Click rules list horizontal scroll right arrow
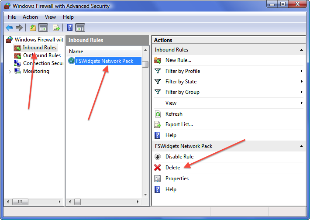Image resolution: width=310 pixels, height=220 pixels. click(x=138, y=202)
